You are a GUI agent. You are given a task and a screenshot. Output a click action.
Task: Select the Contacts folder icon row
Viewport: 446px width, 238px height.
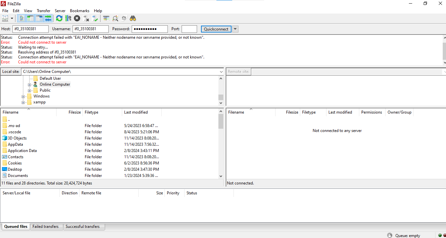click(x=110, y=157)
